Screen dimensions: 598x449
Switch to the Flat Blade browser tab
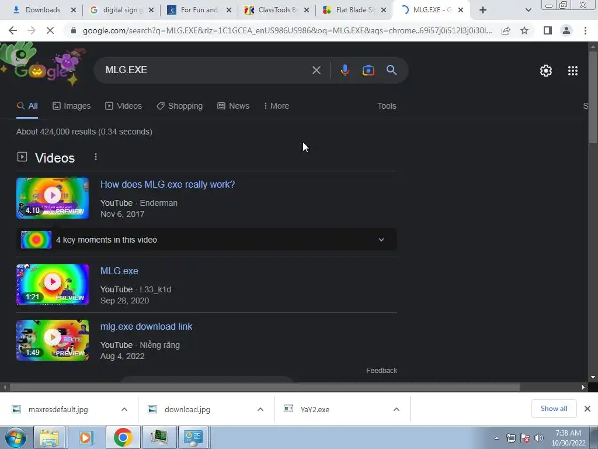point(354,10)
